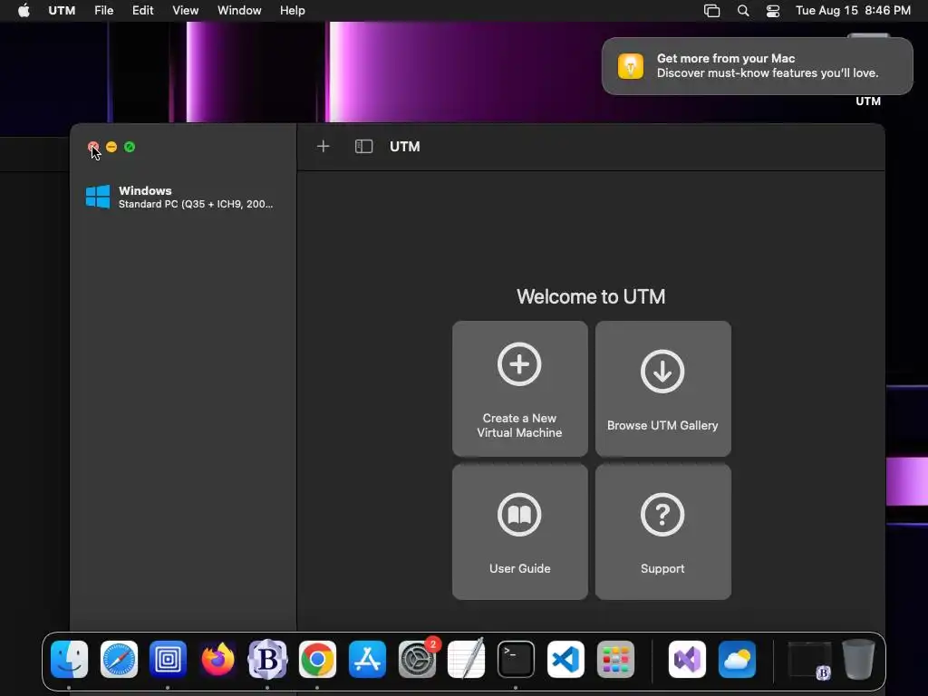This screenshot has width=928, height=696.
Task: Select the Windows virtual machine in sidebar
Action: pos(183,197)
